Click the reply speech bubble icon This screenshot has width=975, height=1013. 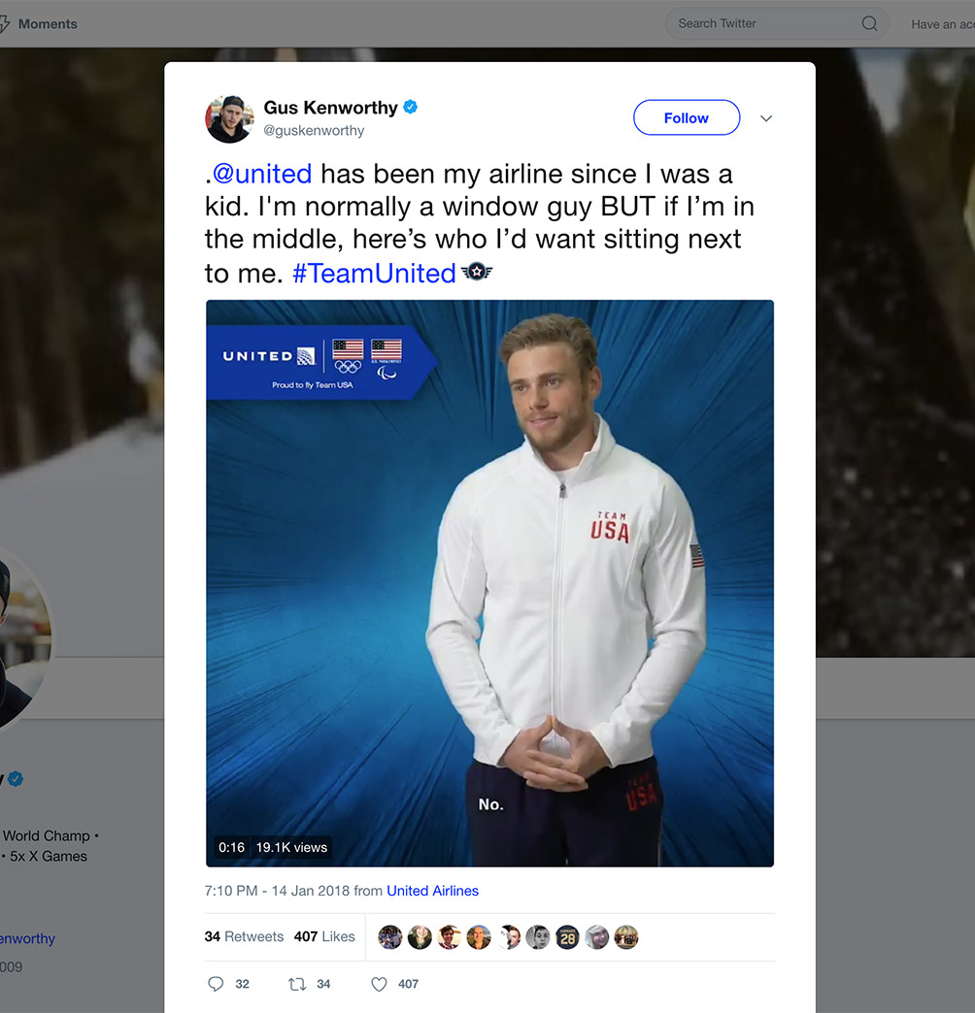(216, 984)
